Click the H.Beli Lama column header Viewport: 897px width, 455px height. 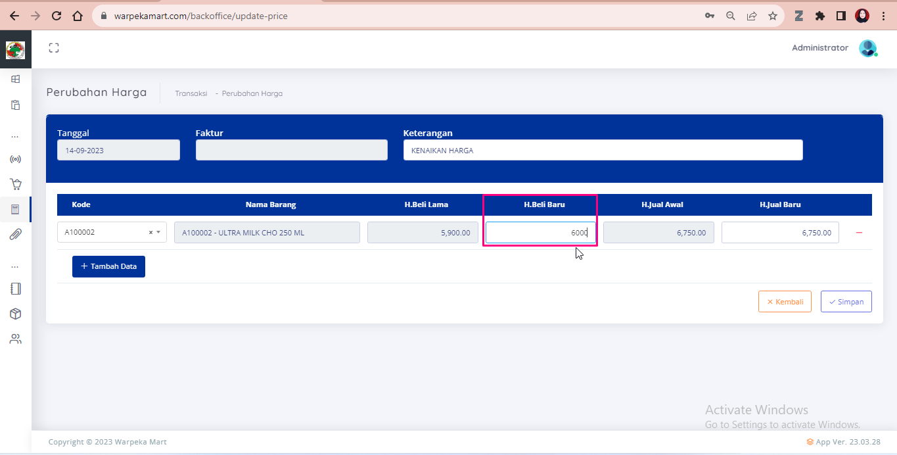point(426,204)
